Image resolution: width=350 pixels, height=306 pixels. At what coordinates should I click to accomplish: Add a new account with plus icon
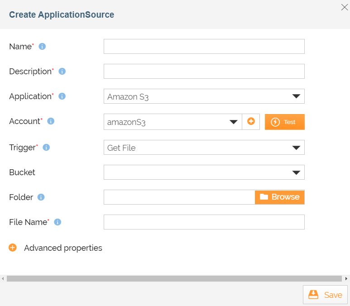click(251, 122)
